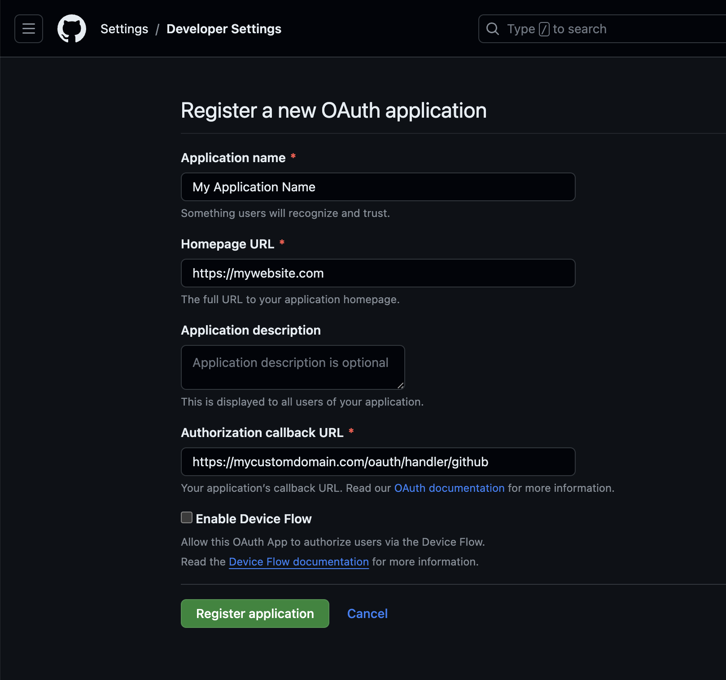Click the magnifying glass search icon

point(493,28)
